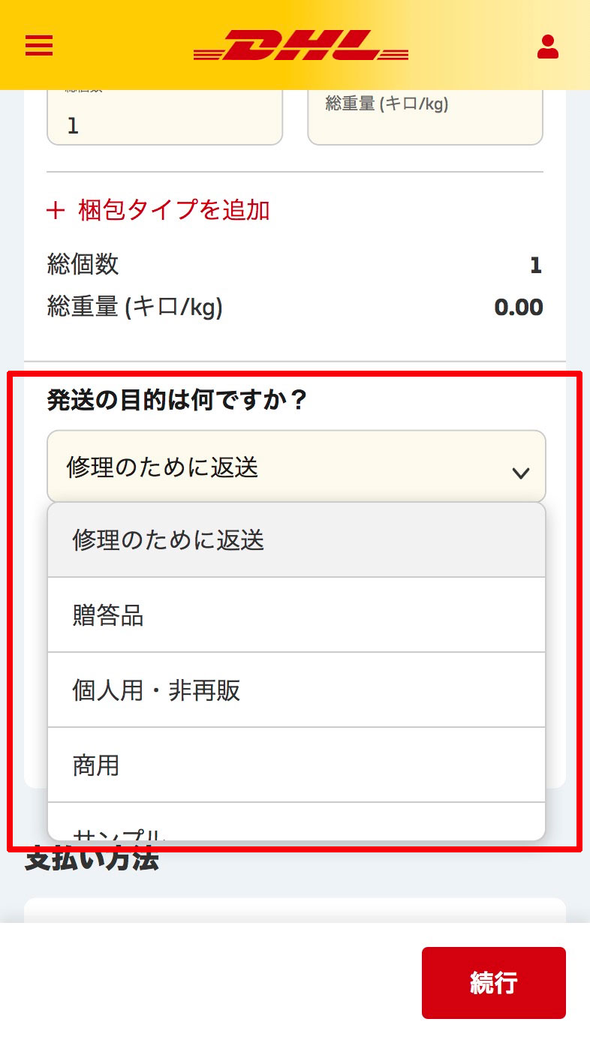Click the 総重量 (キロ/kg) input field
This screenshot has width=590, height=1043.
point(425,120)
